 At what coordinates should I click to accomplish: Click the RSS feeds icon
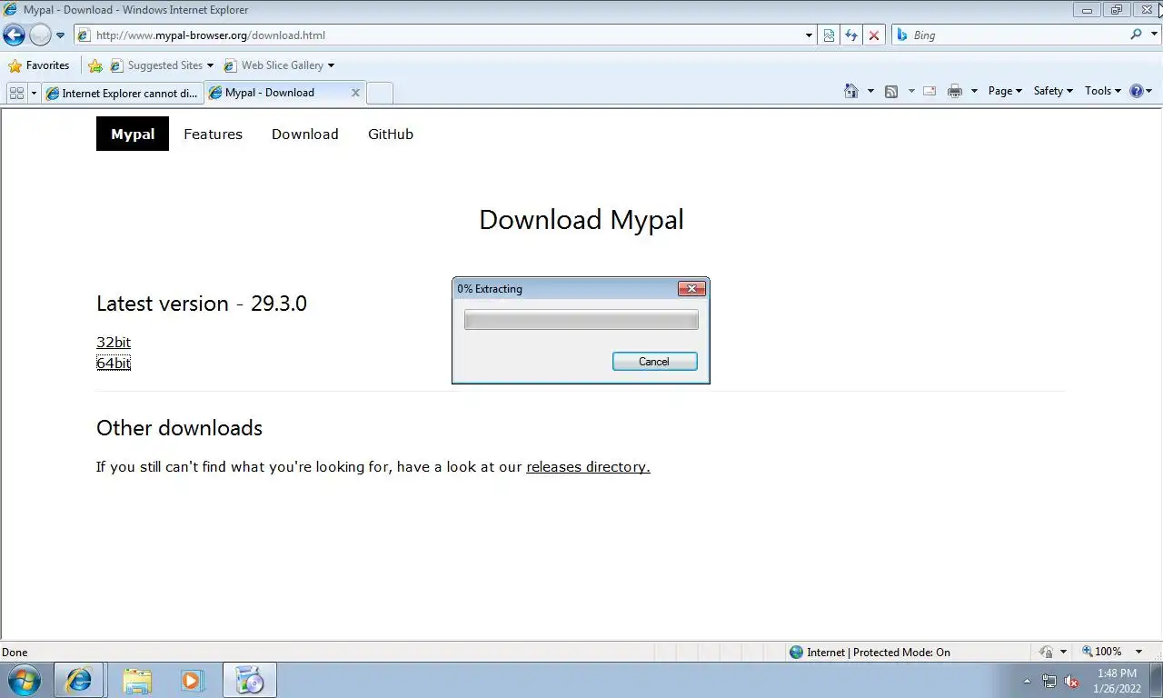click(x=891, y=91)
